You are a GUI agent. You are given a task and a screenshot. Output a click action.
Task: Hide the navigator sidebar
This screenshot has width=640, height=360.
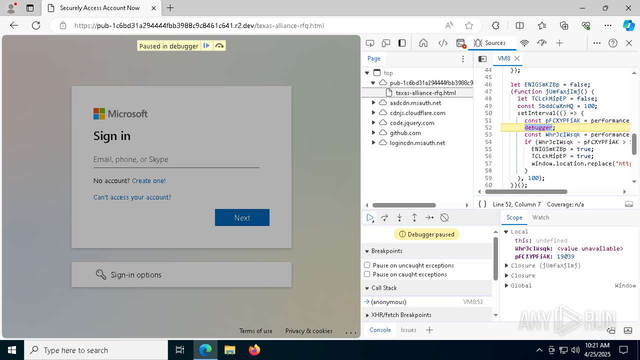pyautogui.click(x=482, y=58)
